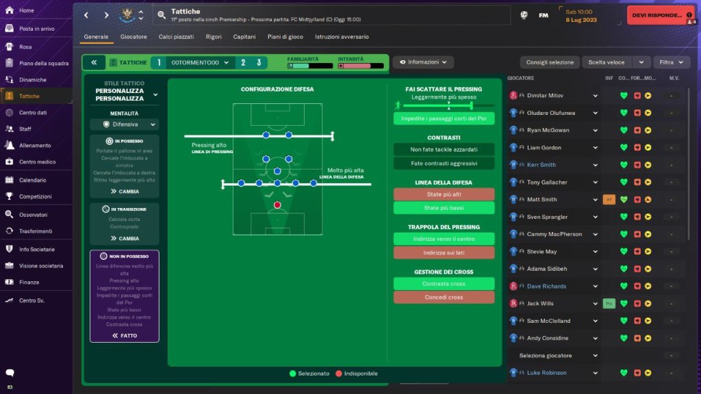Click the Consigli selezione button

pyautogui.click(x=549, y=62)
